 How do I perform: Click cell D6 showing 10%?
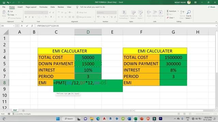pyautogui.click(x=88, y=70)
